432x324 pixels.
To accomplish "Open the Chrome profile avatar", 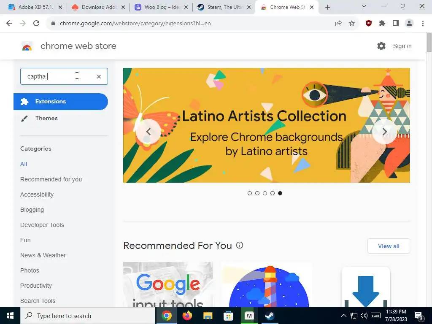I will coord(409,24).
